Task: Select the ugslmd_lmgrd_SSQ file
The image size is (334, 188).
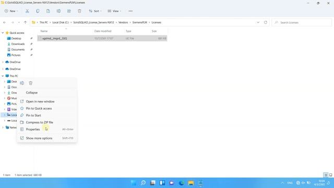Action: point(102,38)
